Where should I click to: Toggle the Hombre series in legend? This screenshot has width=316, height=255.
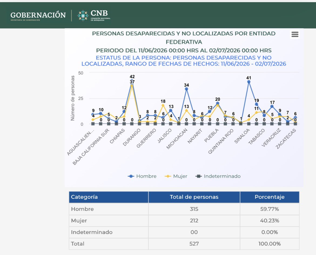(142, 176)
